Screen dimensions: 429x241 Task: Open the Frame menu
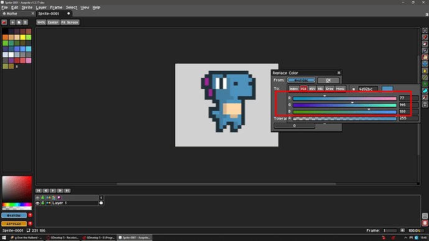click(x=56, y=7)
